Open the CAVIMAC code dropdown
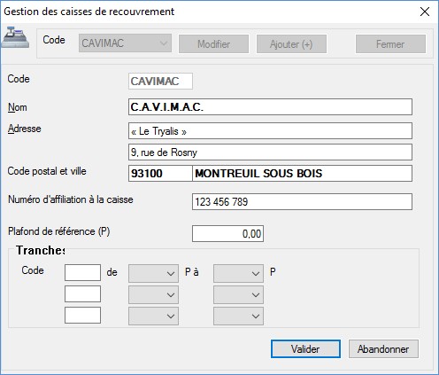 tap(125, 43)
